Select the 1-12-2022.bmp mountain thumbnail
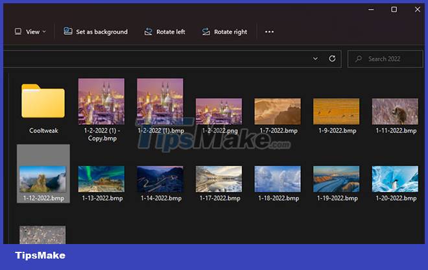Screen dimensions: 428x270 tap(43, 179)
